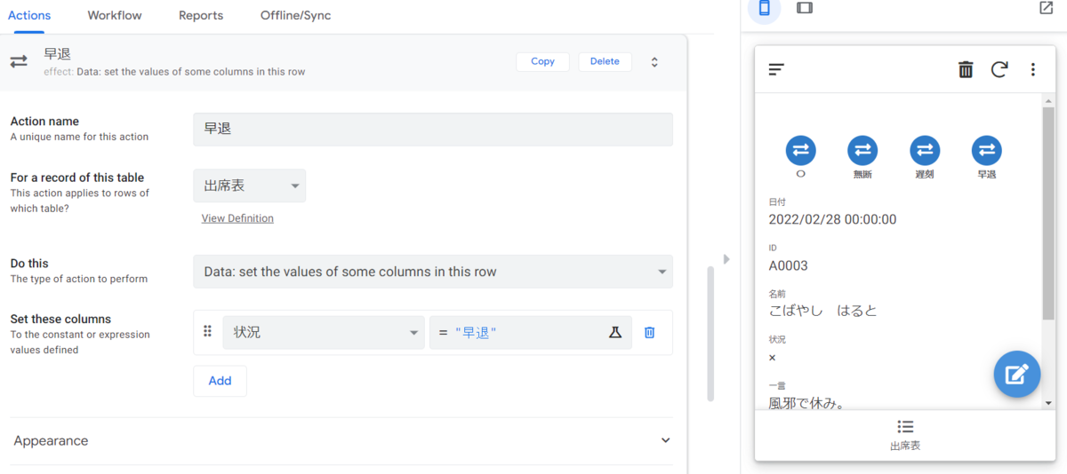The height and width of the screenshot is (474, 1067).
Task: Open the Reports tab
Action: (201, 15)
